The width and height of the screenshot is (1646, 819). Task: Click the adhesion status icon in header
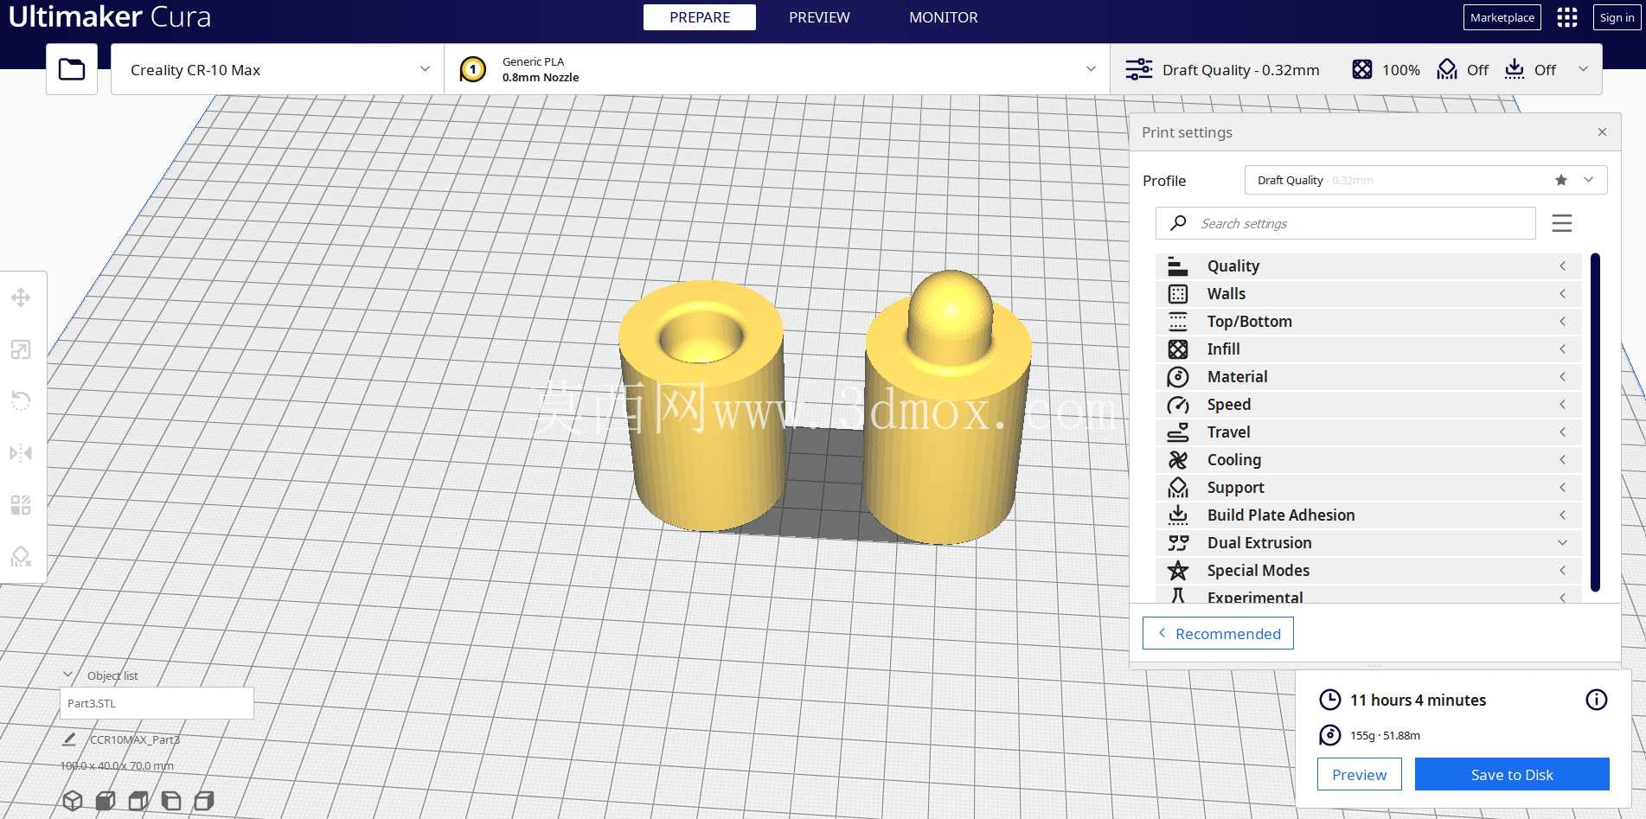(1514, 69)
